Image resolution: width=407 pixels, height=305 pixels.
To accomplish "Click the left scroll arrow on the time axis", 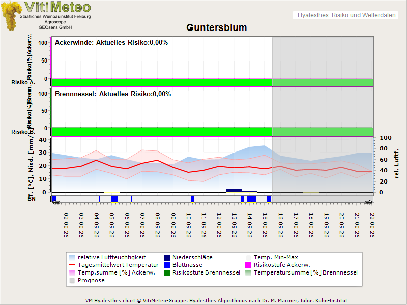I will pos(55,202).
